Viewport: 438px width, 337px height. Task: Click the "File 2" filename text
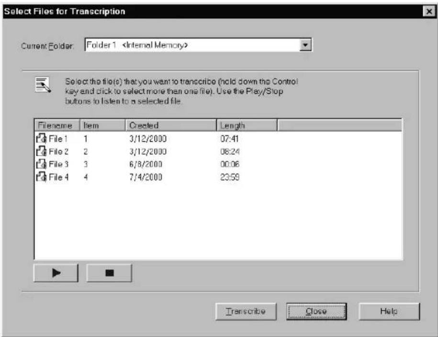click(x=58, y=151)
